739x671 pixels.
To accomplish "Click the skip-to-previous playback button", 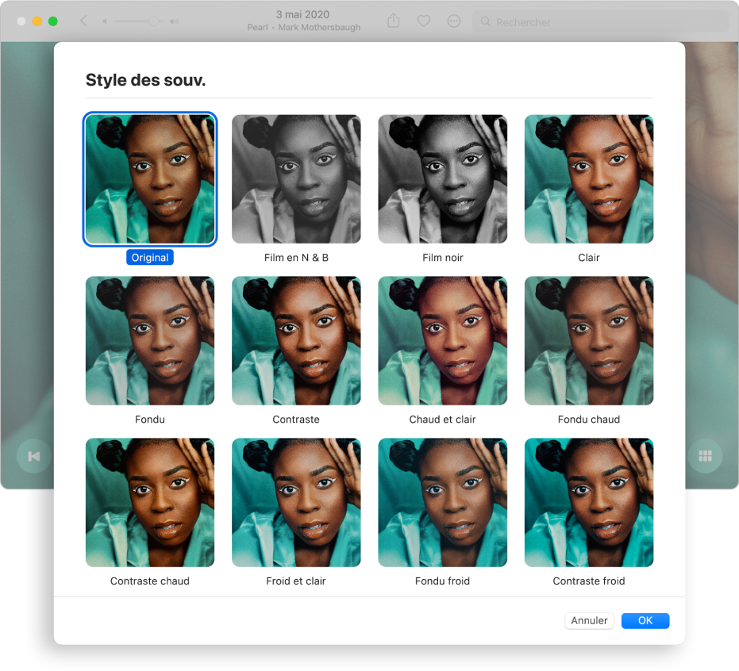I will [34, 456].
